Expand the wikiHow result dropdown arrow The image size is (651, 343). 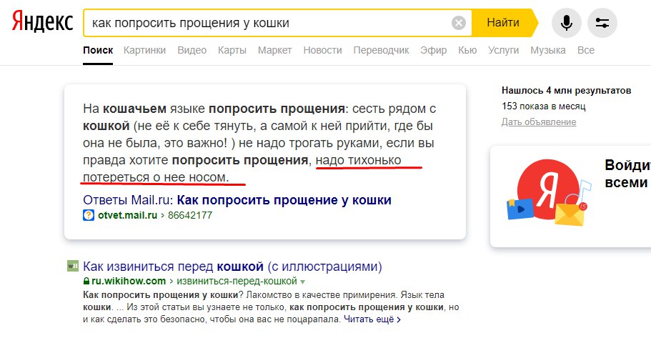pyautogui.click(x=303, y=282)
